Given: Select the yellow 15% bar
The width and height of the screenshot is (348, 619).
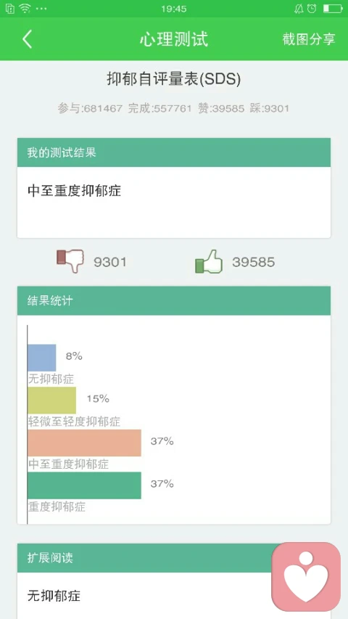Looking at the screenshot, I should [51, 401].
